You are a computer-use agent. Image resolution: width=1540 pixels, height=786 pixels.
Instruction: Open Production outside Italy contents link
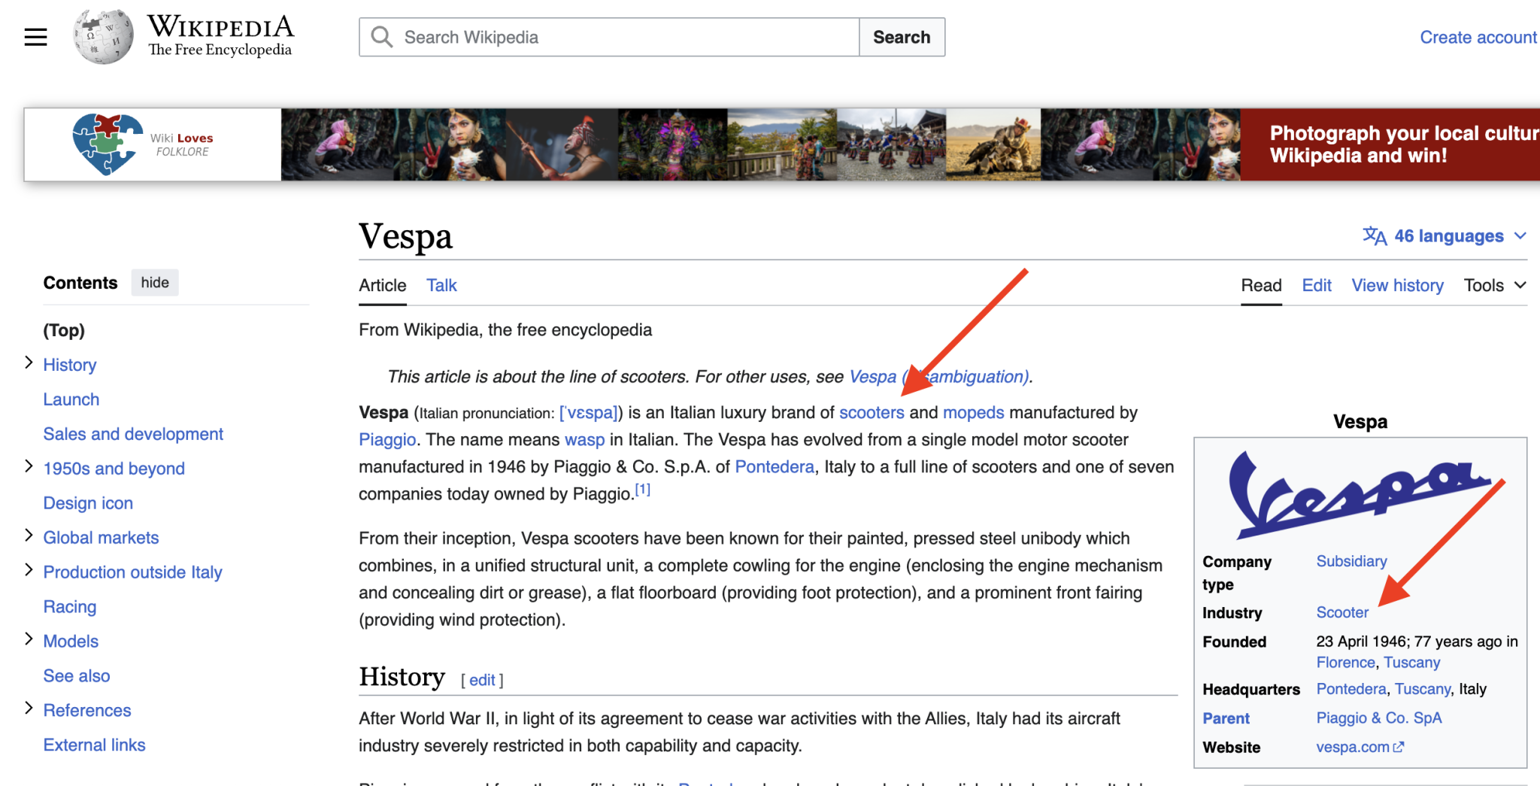tap(132, 572)
